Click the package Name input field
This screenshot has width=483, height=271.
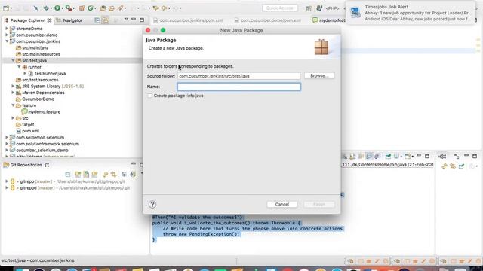[x=239, y=87]
